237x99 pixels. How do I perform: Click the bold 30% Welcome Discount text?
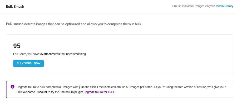pos(32,92)
